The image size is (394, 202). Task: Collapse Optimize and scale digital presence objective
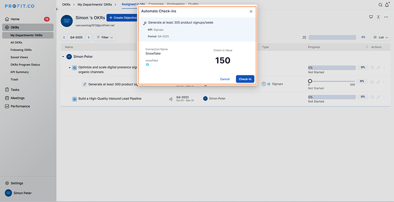tap(70, 67)
